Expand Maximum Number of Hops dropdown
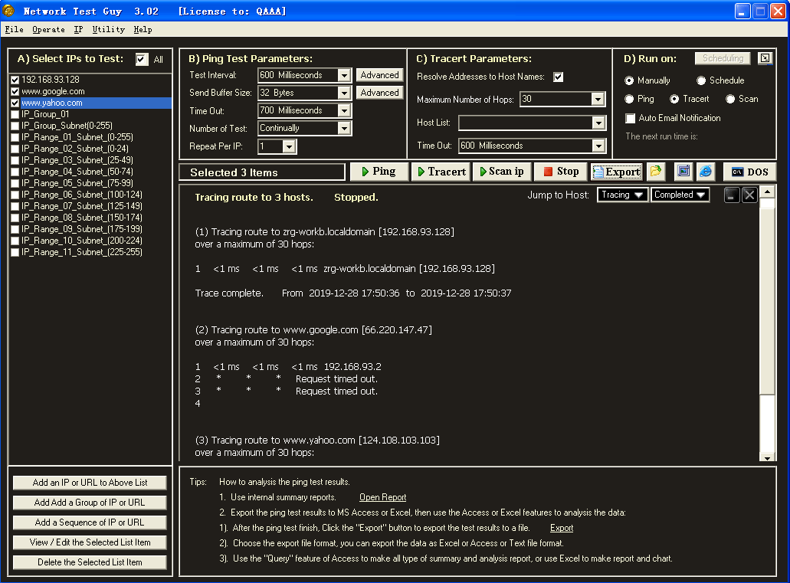 (598, 100)
